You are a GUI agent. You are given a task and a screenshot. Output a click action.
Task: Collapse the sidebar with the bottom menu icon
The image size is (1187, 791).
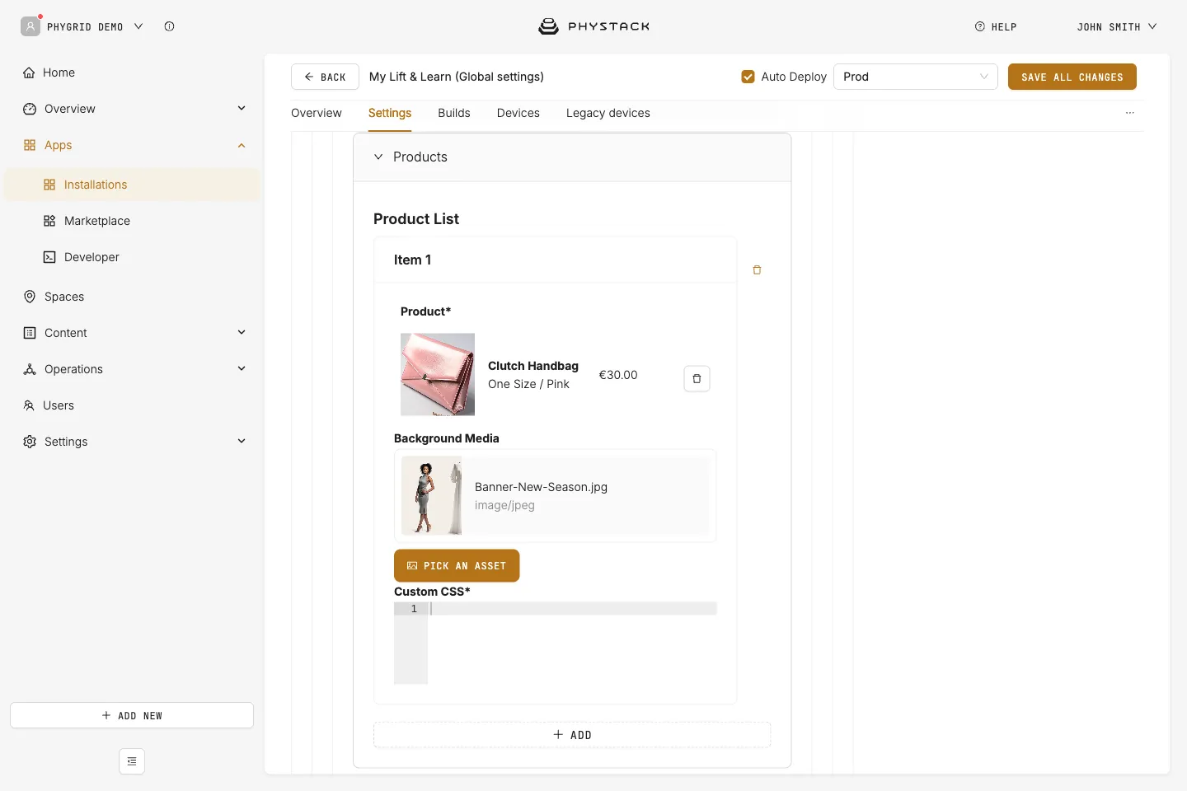coord(132,761)
